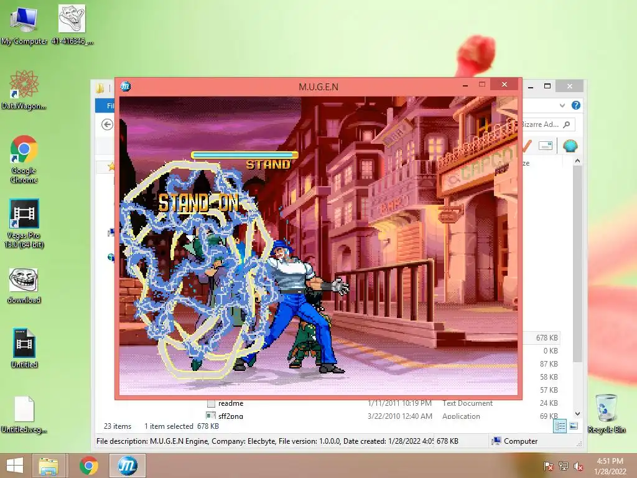Image resolution: width=637 pixels, height=478 pixels.
Task: Launch Google Chrome from desktop shortcut
Action: click(24, 159)
